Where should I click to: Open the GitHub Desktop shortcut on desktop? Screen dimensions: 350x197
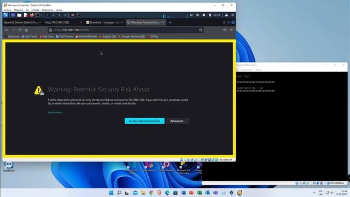(x=166, y=167)
